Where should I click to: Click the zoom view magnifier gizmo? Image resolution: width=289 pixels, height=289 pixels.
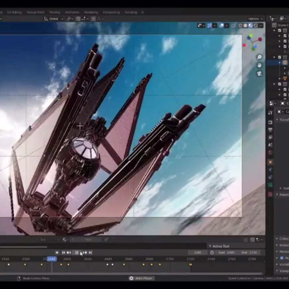pos(259,57)
